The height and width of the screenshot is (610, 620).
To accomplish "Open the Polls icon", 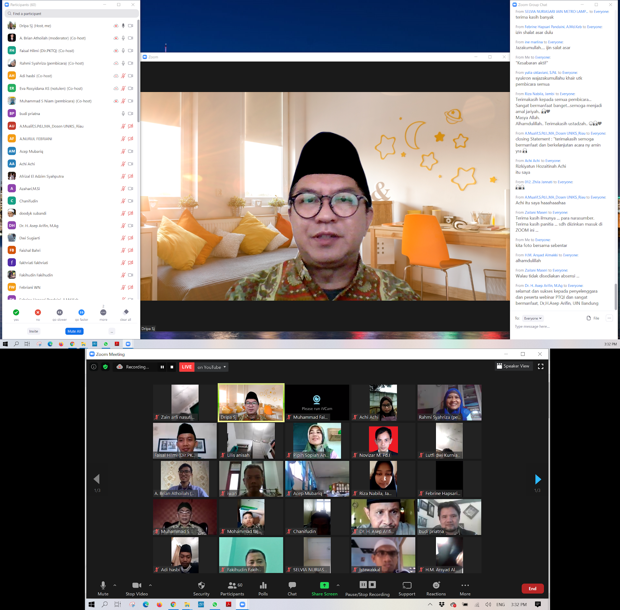I will [263, 586].
